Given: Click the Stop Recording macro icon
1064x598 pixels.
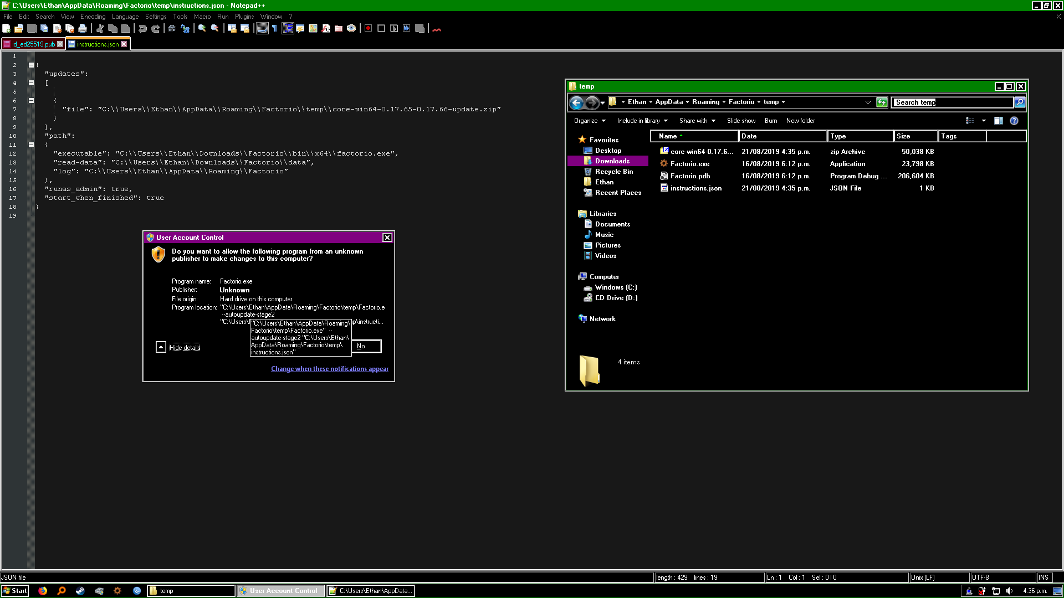Looking at the screenshot, I should coord(381,28).
